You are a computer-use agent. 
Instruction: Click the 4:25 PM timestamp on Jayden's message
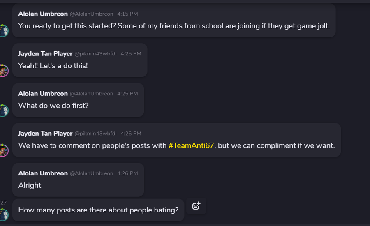(131, 54)
